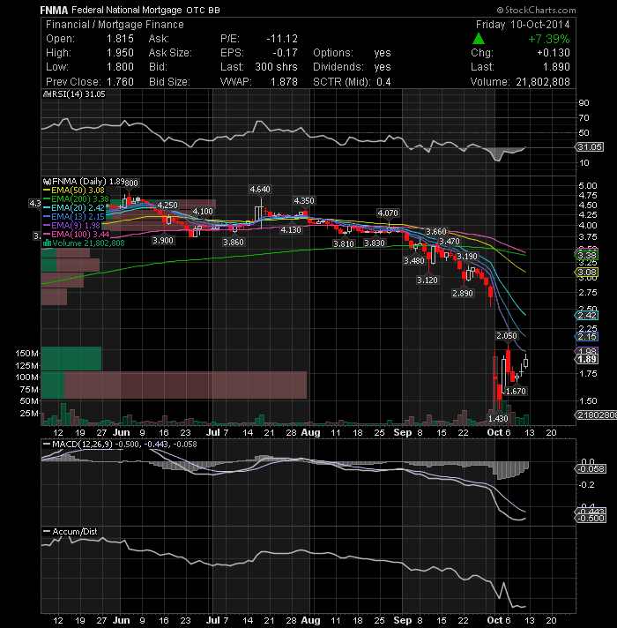This screenshot has height=628, width=617.
Task: Click the 3.660 price annotation
Action: 435,231
